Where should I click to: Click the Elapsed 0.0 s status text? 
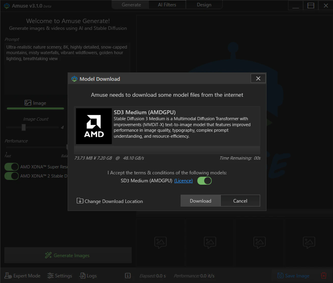point(152,276)
